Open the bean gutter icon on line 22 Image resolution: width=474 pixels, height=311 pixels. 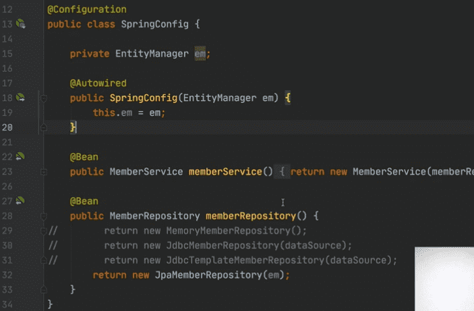click(20, 156)
